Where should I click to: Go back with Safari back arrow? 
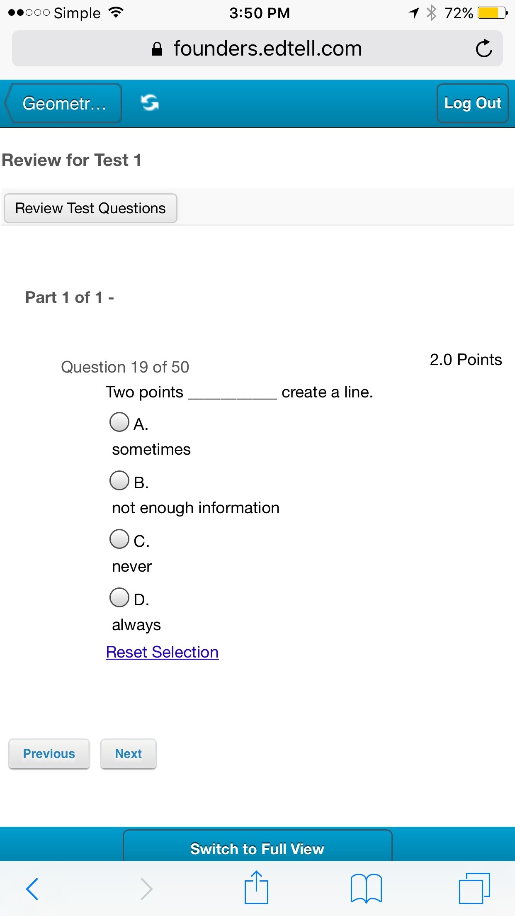32,889
